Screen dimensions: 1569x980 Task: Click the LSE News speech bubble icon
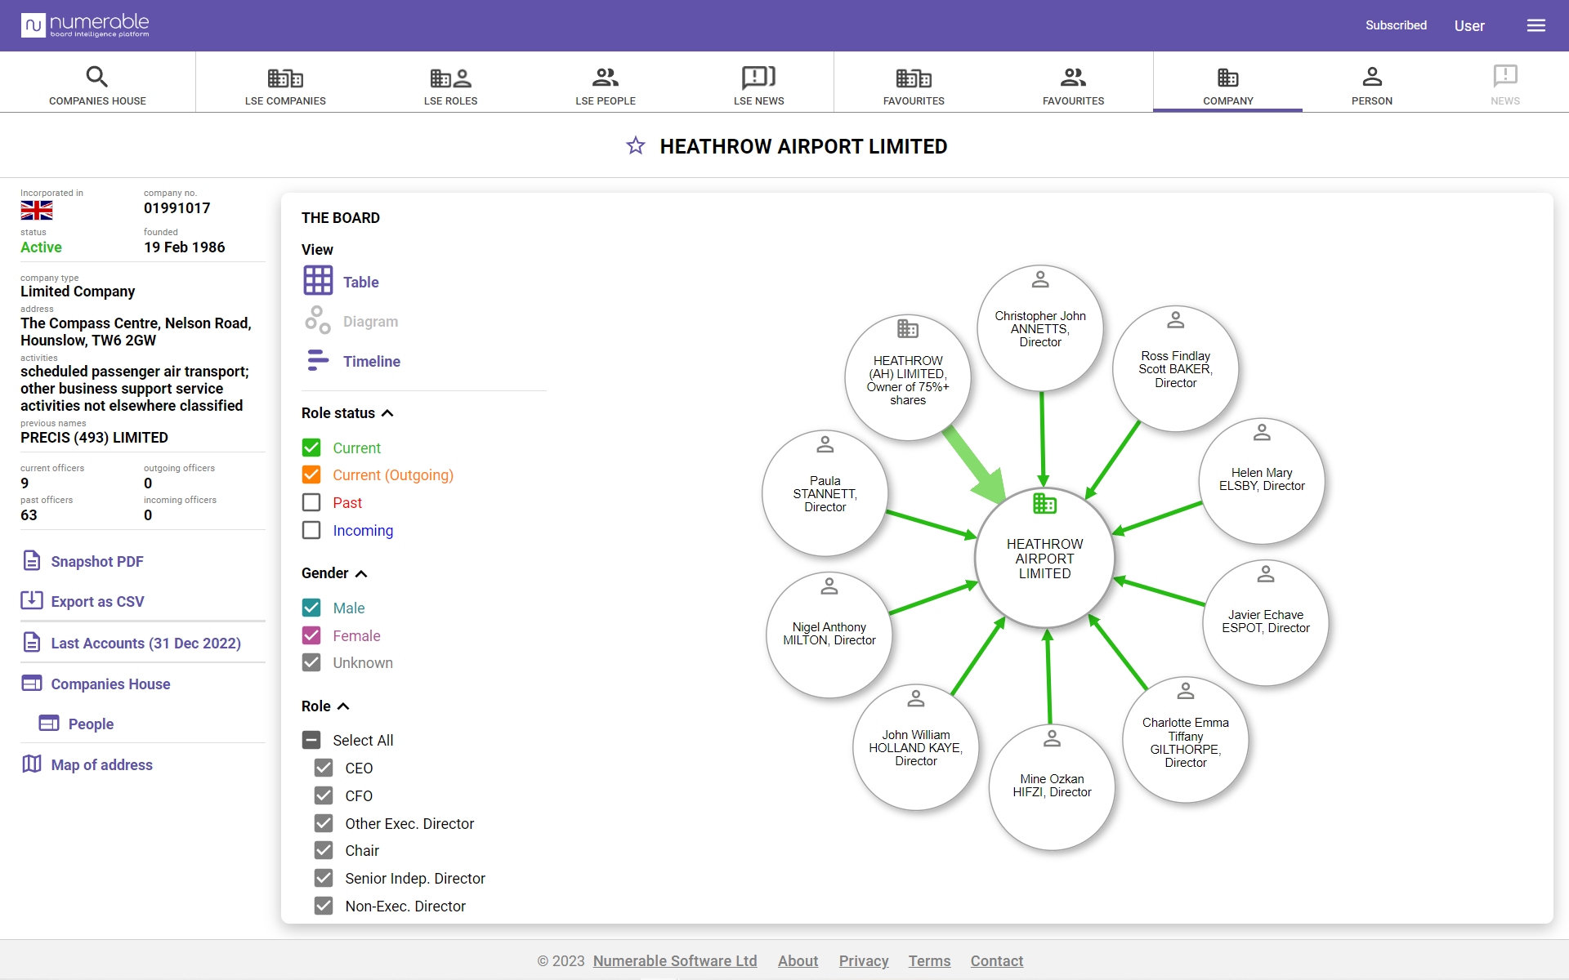click(x=758, y=78)
